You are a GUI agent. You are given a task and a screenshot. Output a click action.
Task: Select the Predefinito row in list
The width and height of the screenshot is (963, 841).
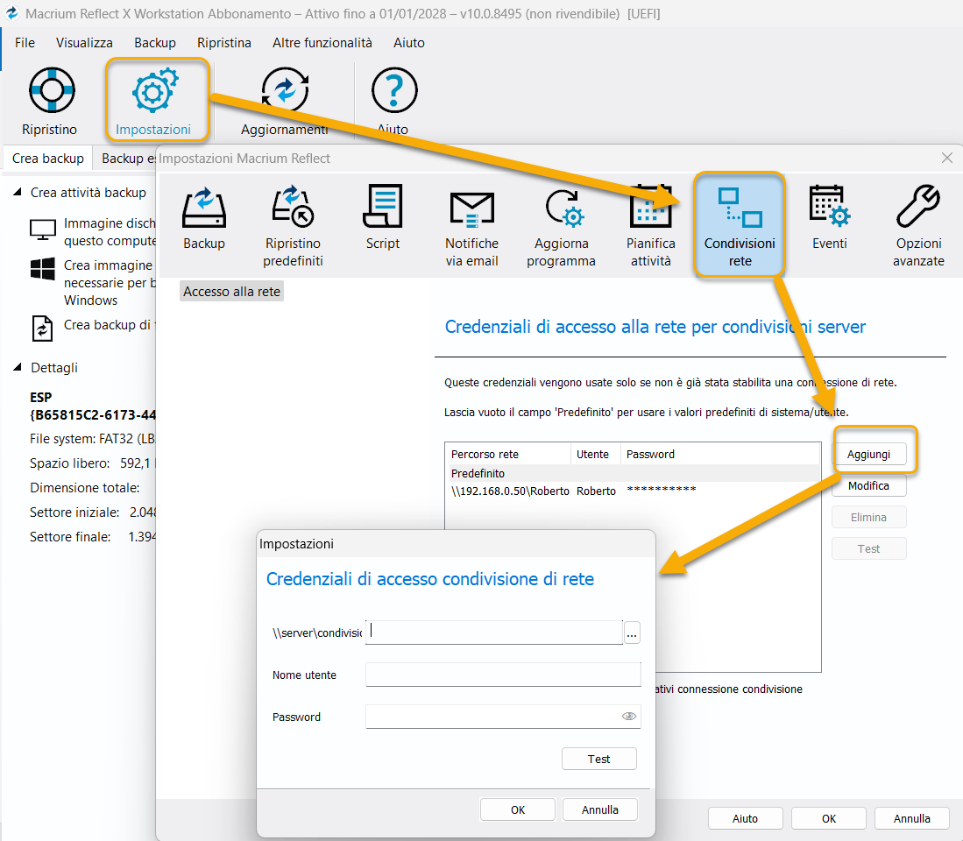pyautogui.click(x=633, y=473)
